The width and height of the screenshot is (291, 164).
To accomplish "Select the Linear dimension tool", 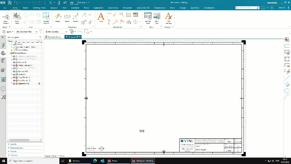I will tap(67, 17).
